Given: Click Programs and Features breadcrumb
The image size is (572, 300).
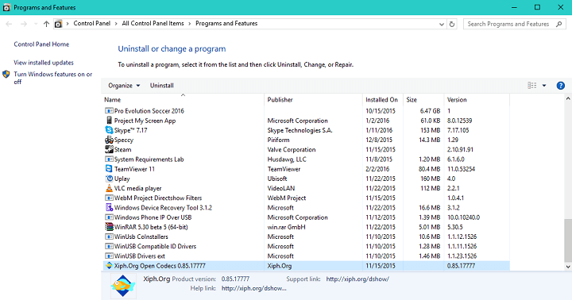Looking at the screenshot, I should click(x=226, y=23).
